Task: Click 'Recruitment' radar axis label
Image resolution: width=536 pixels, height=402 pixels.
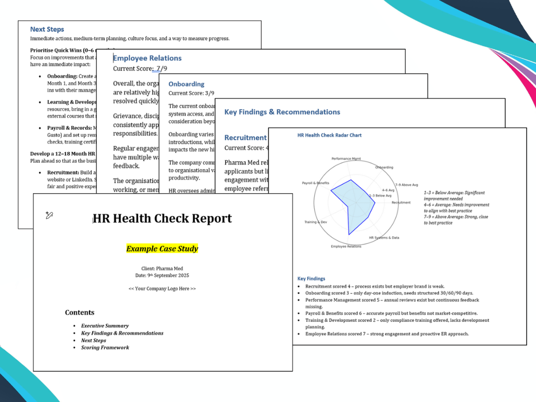Action: click(x=401, y=203)
